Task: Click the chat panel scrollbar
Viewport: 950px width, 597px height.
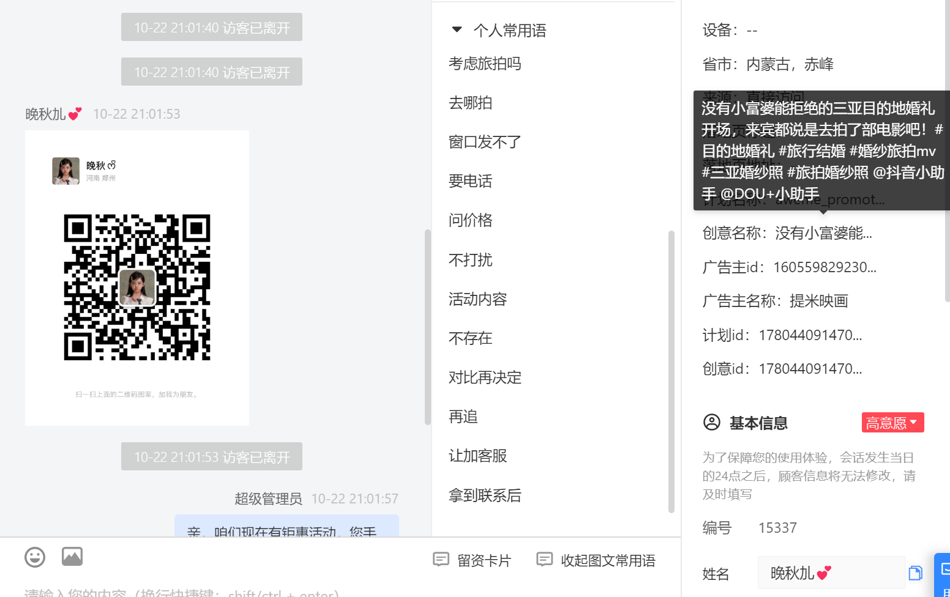Action: pos(428,327)
